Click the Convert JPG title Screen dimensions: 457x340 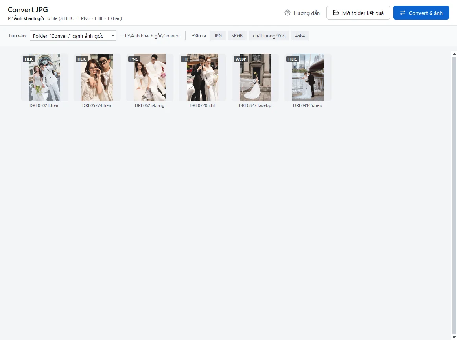pos(28,9)
